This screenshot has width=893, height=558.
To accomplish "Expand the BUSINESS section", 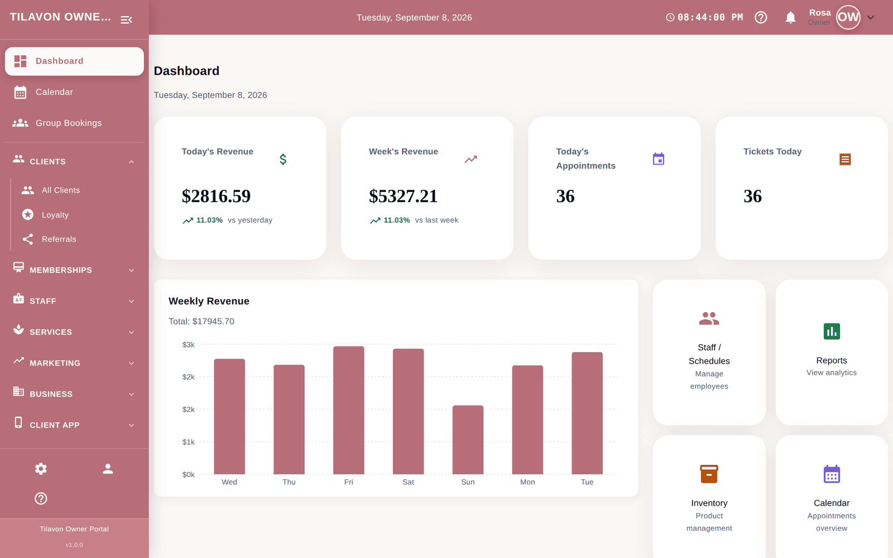I will click(74, 394).
